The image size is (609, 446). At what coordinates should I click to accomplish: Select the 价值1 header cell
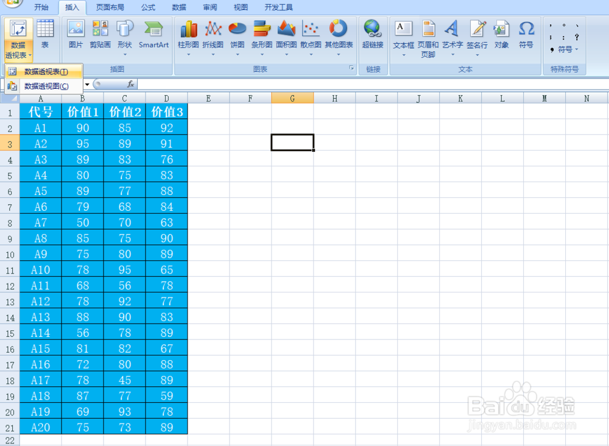coord(83,112)
